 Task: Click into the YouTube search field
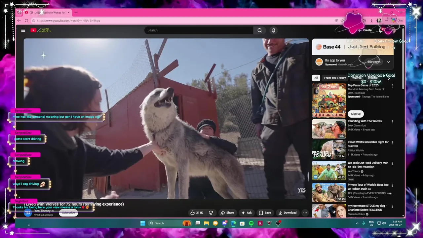click(x=199, y=30)
